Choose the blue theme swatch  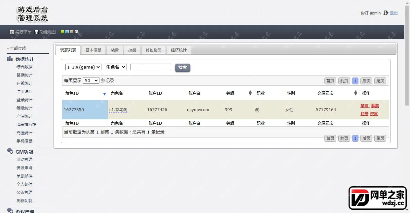[67, 32]
